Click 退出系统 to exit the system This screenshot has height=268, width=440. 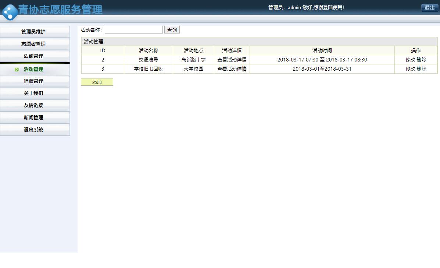tap(35, 130)
